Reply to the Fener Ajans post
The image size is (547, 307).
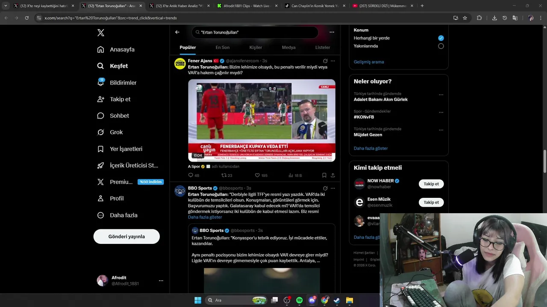[x=194, y=175]
